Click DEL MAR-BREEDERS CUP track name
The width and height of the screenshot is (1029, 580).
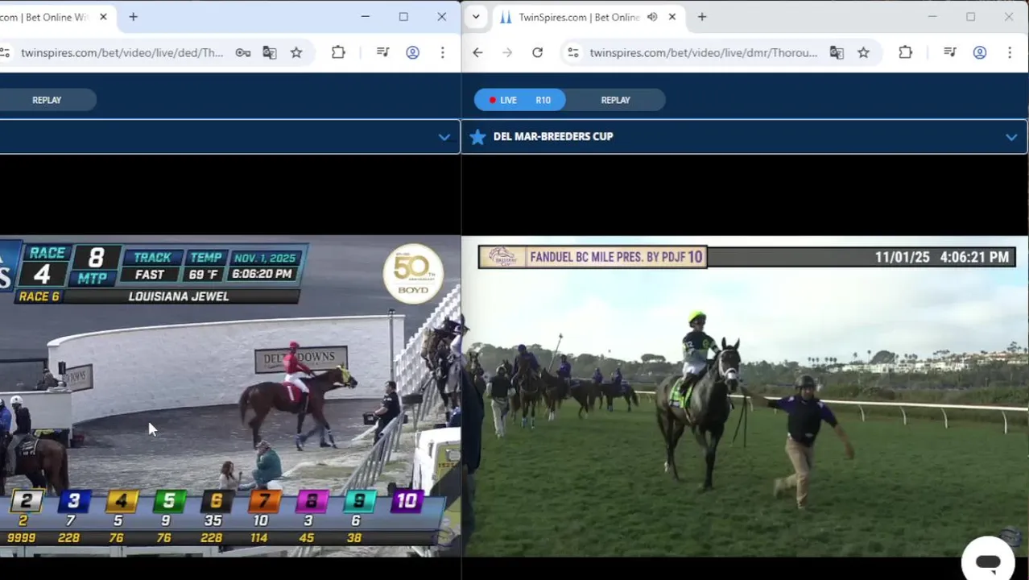553,137
